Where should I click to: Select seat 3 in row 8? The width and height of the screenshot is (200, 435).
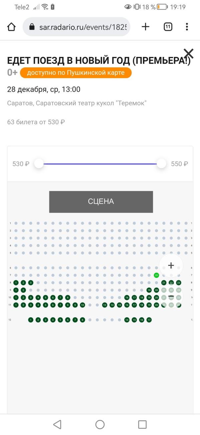(x=31, y=283)
